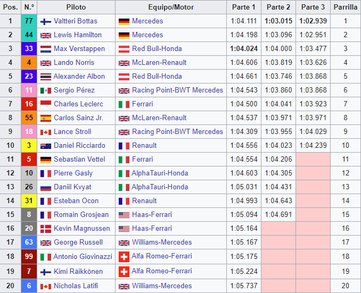Click the Canada flag beside Lance Stroll
Viewport: 361px width, 293px height.
[46, 132]
